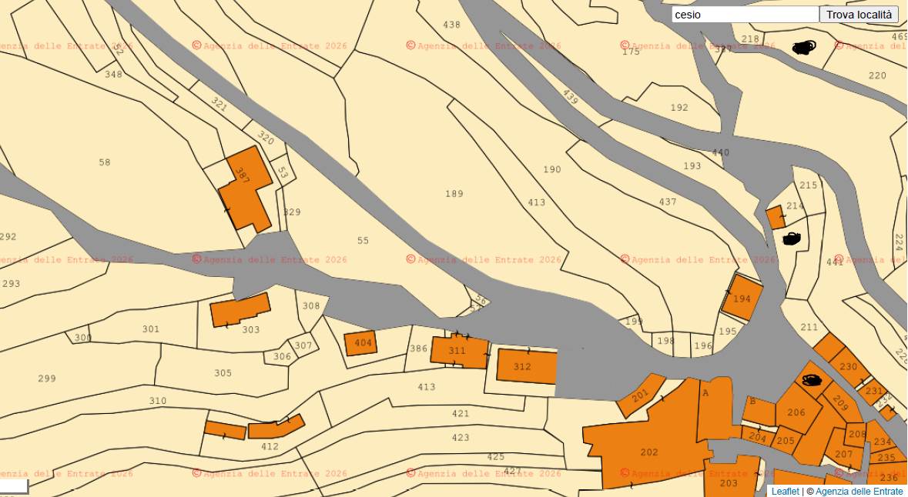
Task: Select orange building parcel 230
Action: (x=848, y=367)
